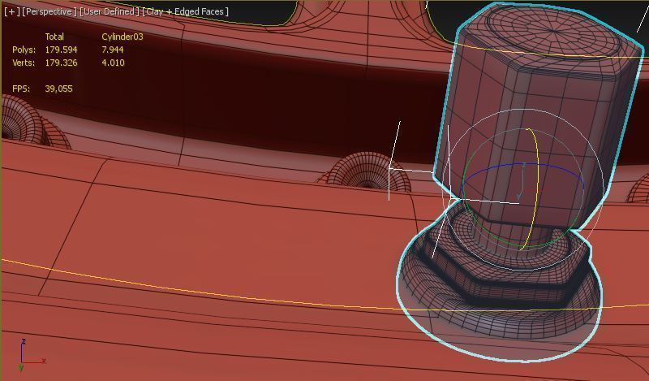649x381 pixels.
Task: Select the hemispherical rivet beside the bolt
Action: point(367,171)
